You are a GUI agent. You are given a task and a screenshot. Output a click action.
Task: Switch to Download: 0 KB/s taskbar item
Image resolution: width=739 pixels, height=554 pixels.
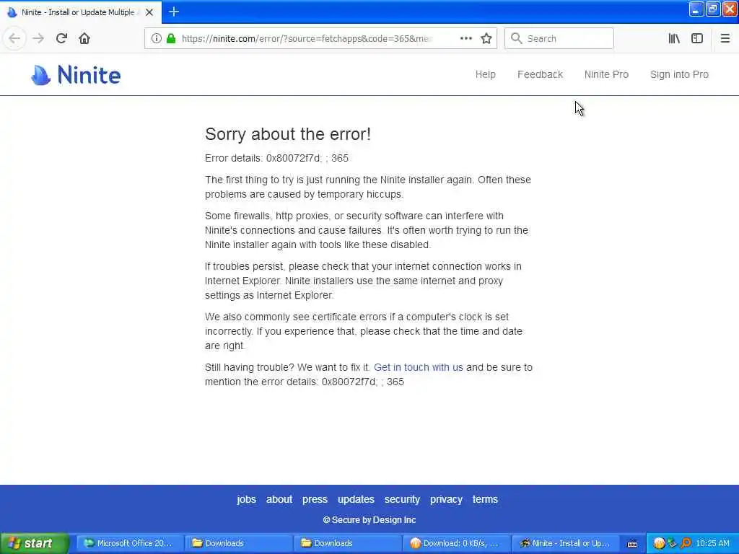pos(456,543)
